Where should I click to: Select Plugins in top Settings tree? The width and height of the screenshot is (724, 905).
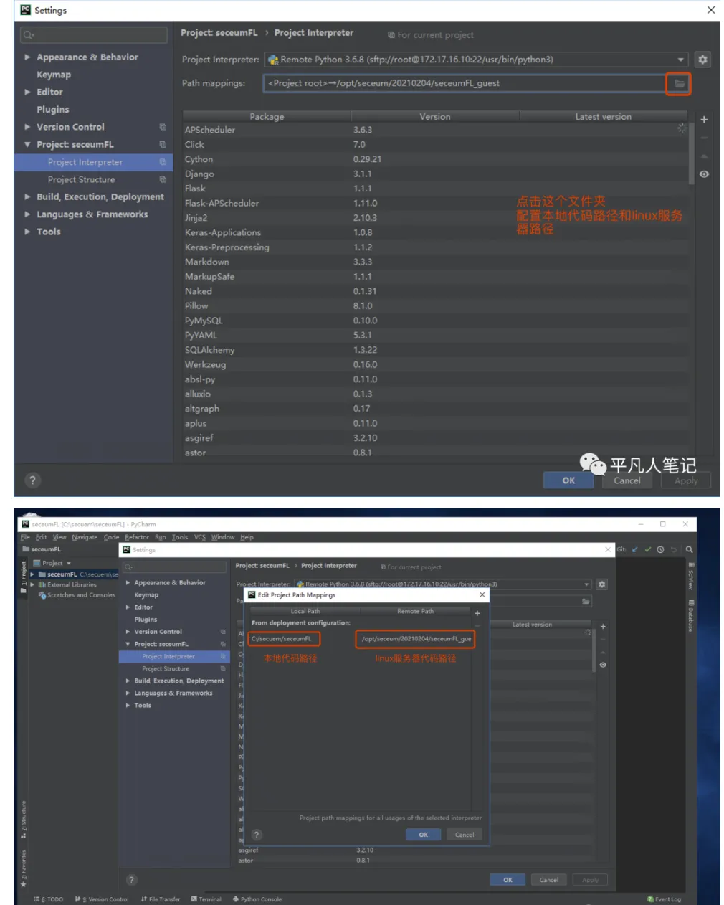(x=53, y=110)
